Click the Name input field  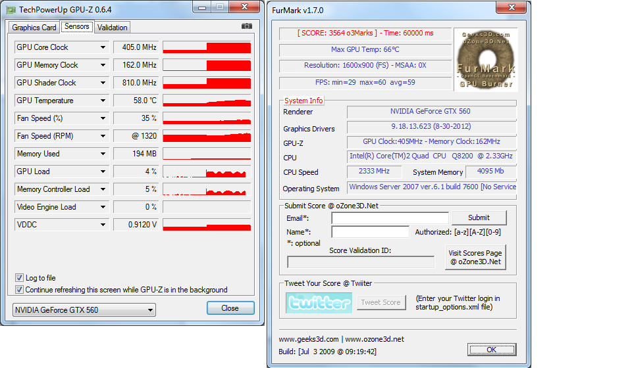370,232
